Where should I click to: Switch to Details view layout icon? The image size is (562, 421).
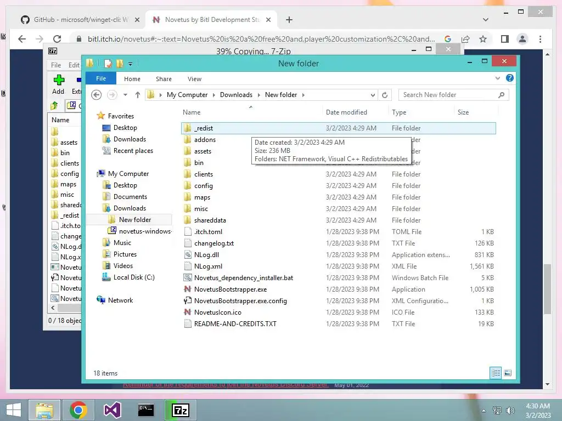pyautogui.click(x=496, y=373)
